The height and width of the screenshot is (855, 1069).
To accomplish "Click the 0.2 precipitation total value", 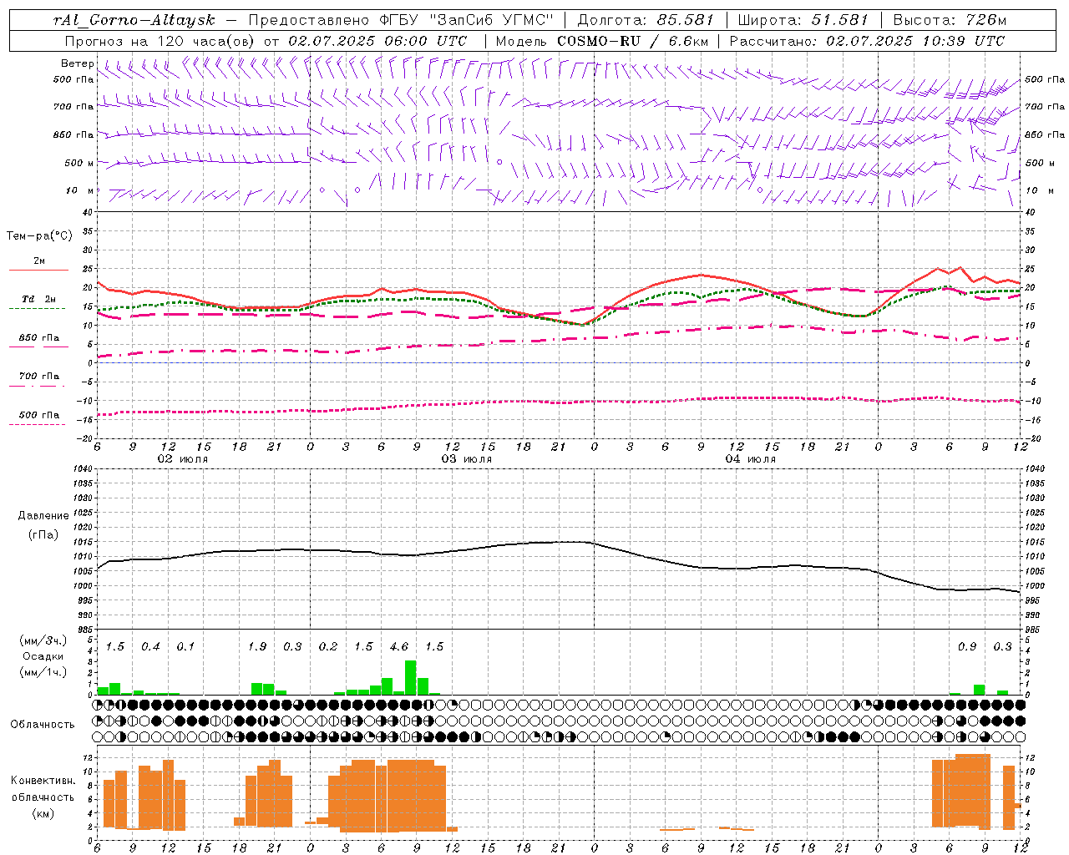I will tap(328, 647).
